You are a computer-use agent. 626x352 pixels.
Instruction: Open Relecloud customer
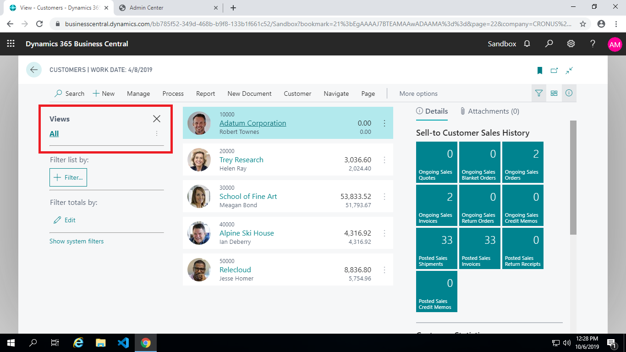point(235,269)
